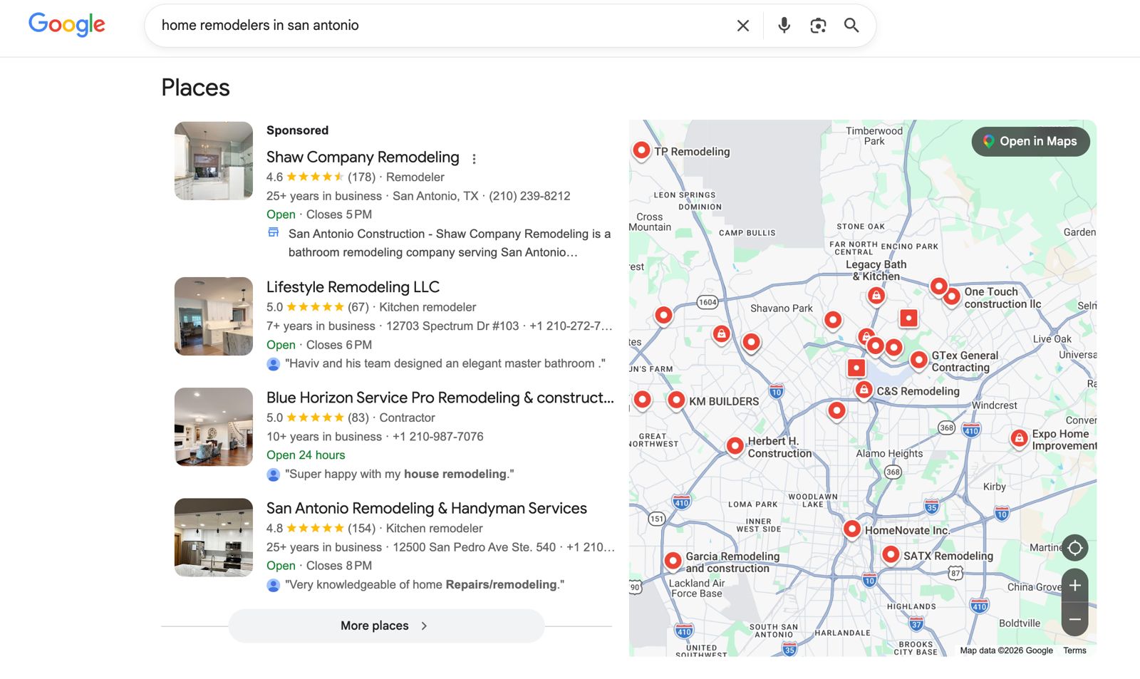Click the Shaw Company Remodeling storefront description icon

273,232
